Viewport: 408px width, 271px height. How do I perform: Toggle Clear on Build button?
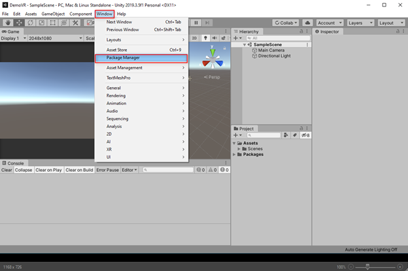click(79, 170)
